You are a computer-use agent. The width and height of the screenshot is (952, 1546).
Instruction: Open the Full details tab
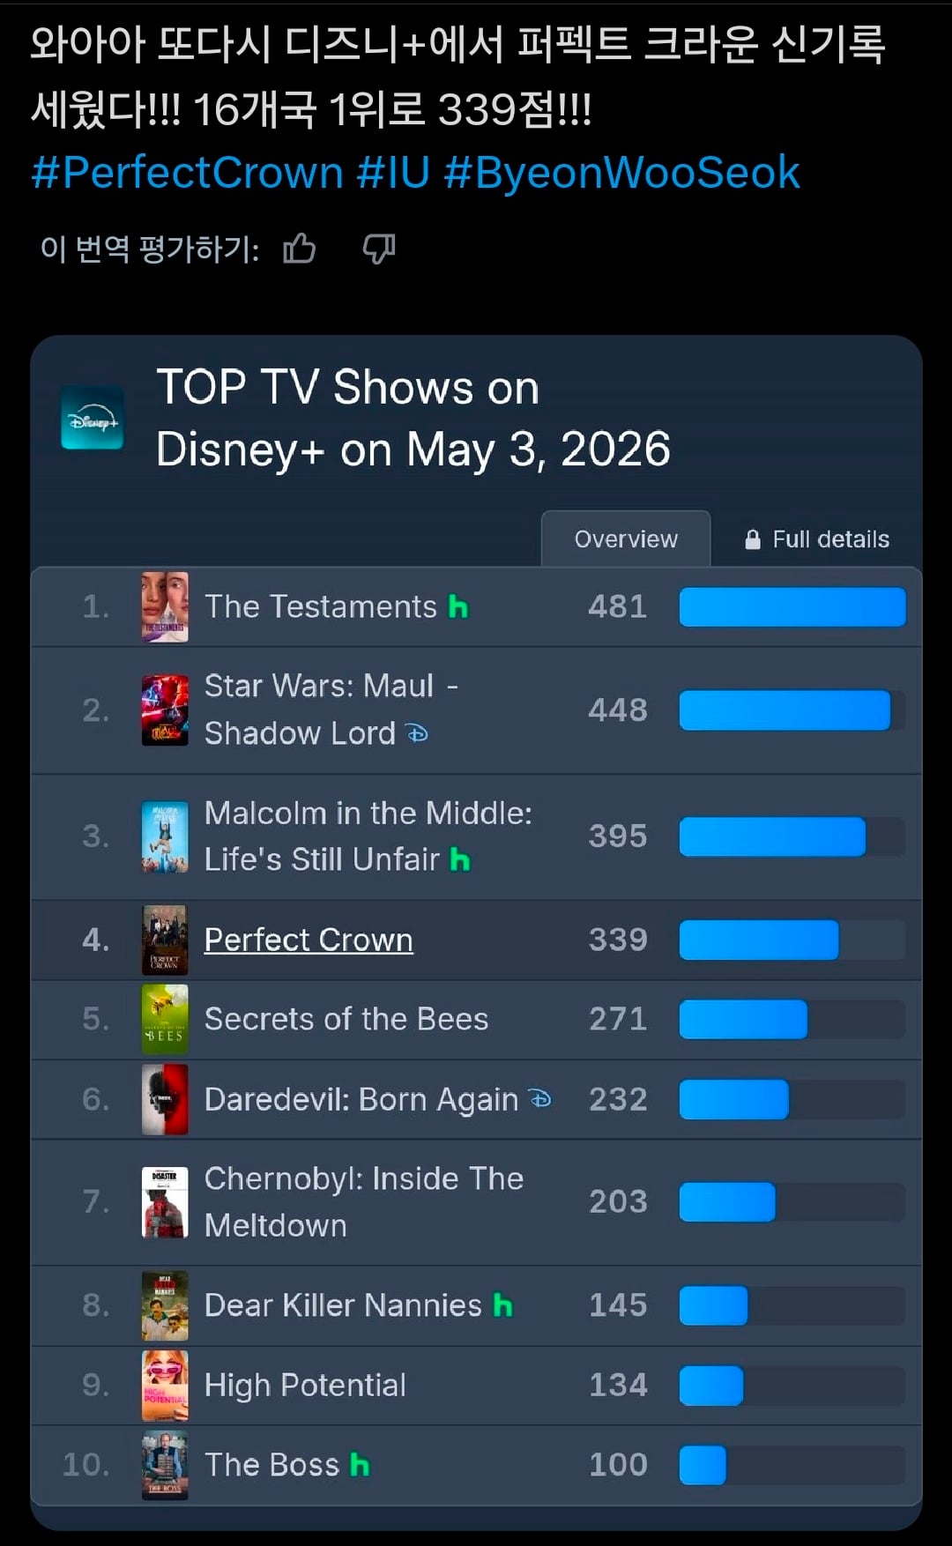(817, 539)
